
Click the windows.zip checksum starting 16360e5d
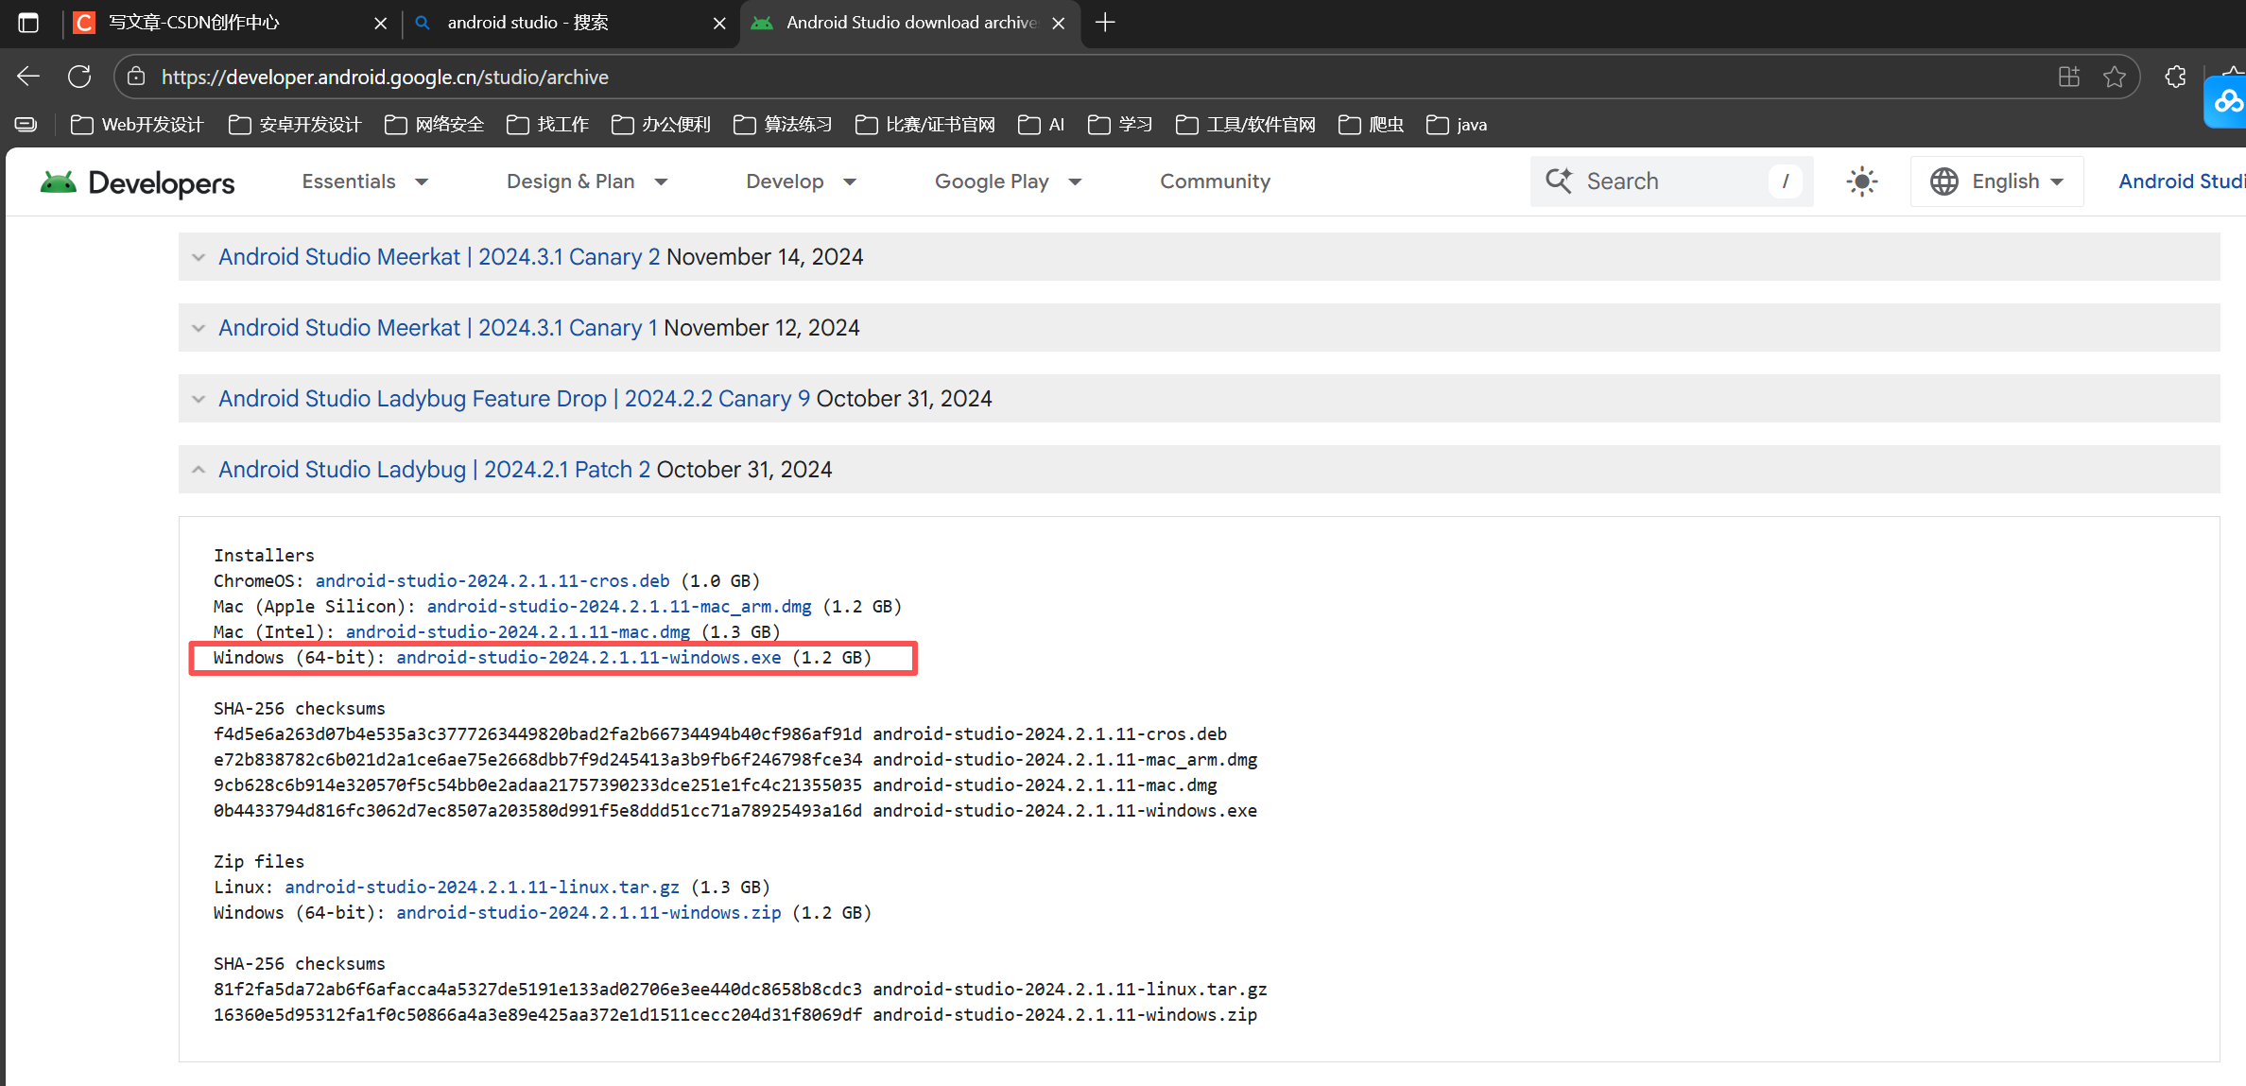click(x=538, y=1014)
